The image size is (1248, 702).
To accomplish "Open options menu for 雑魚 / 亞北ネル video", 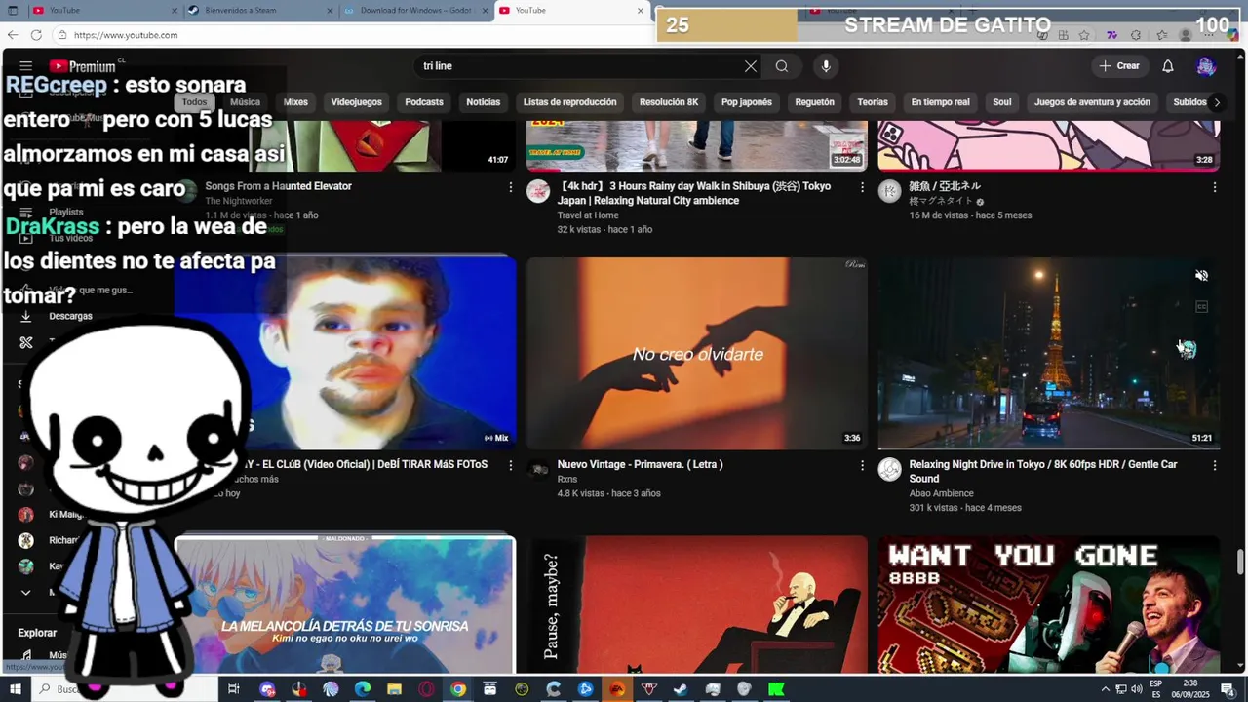I will [1214, 187].
